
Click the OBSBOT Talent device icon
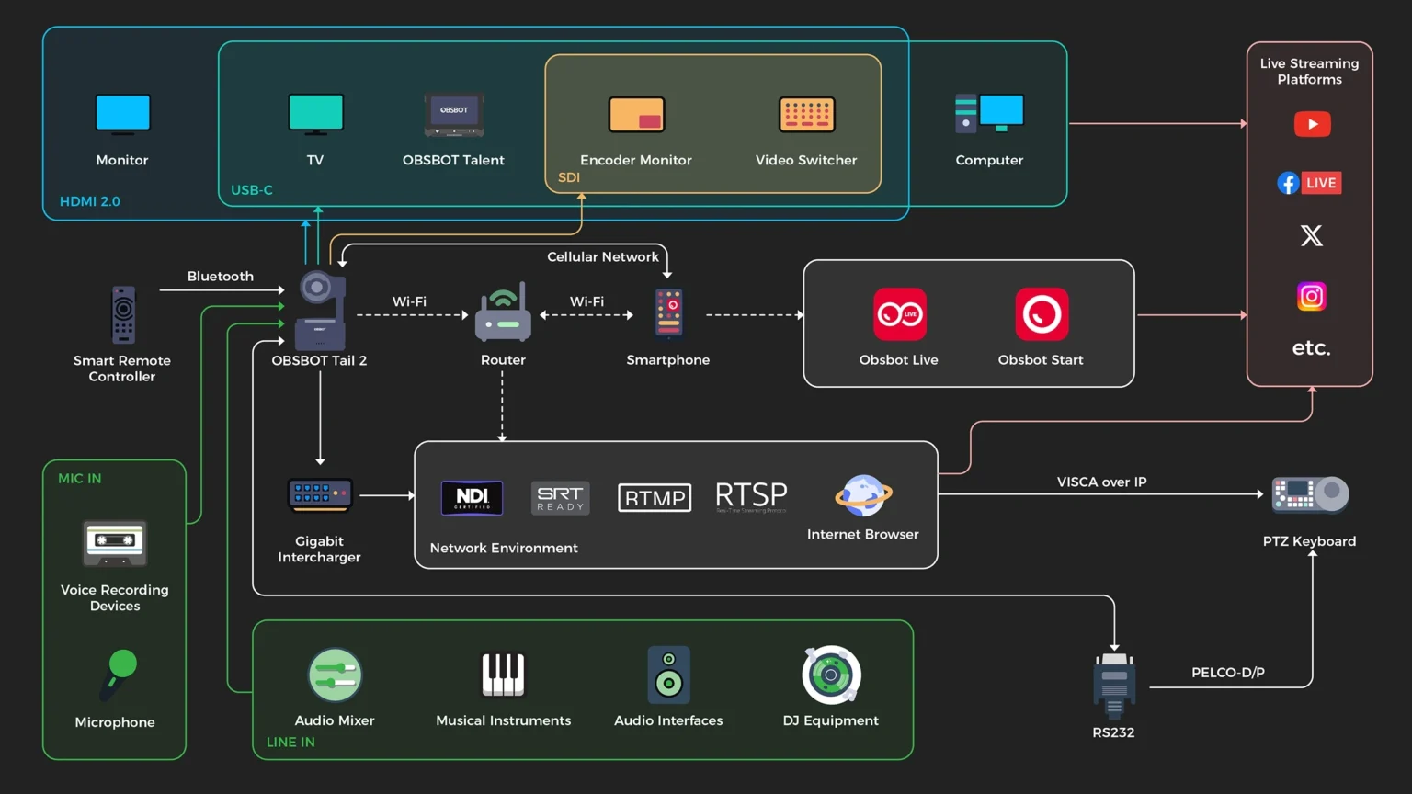click(453, 115)
